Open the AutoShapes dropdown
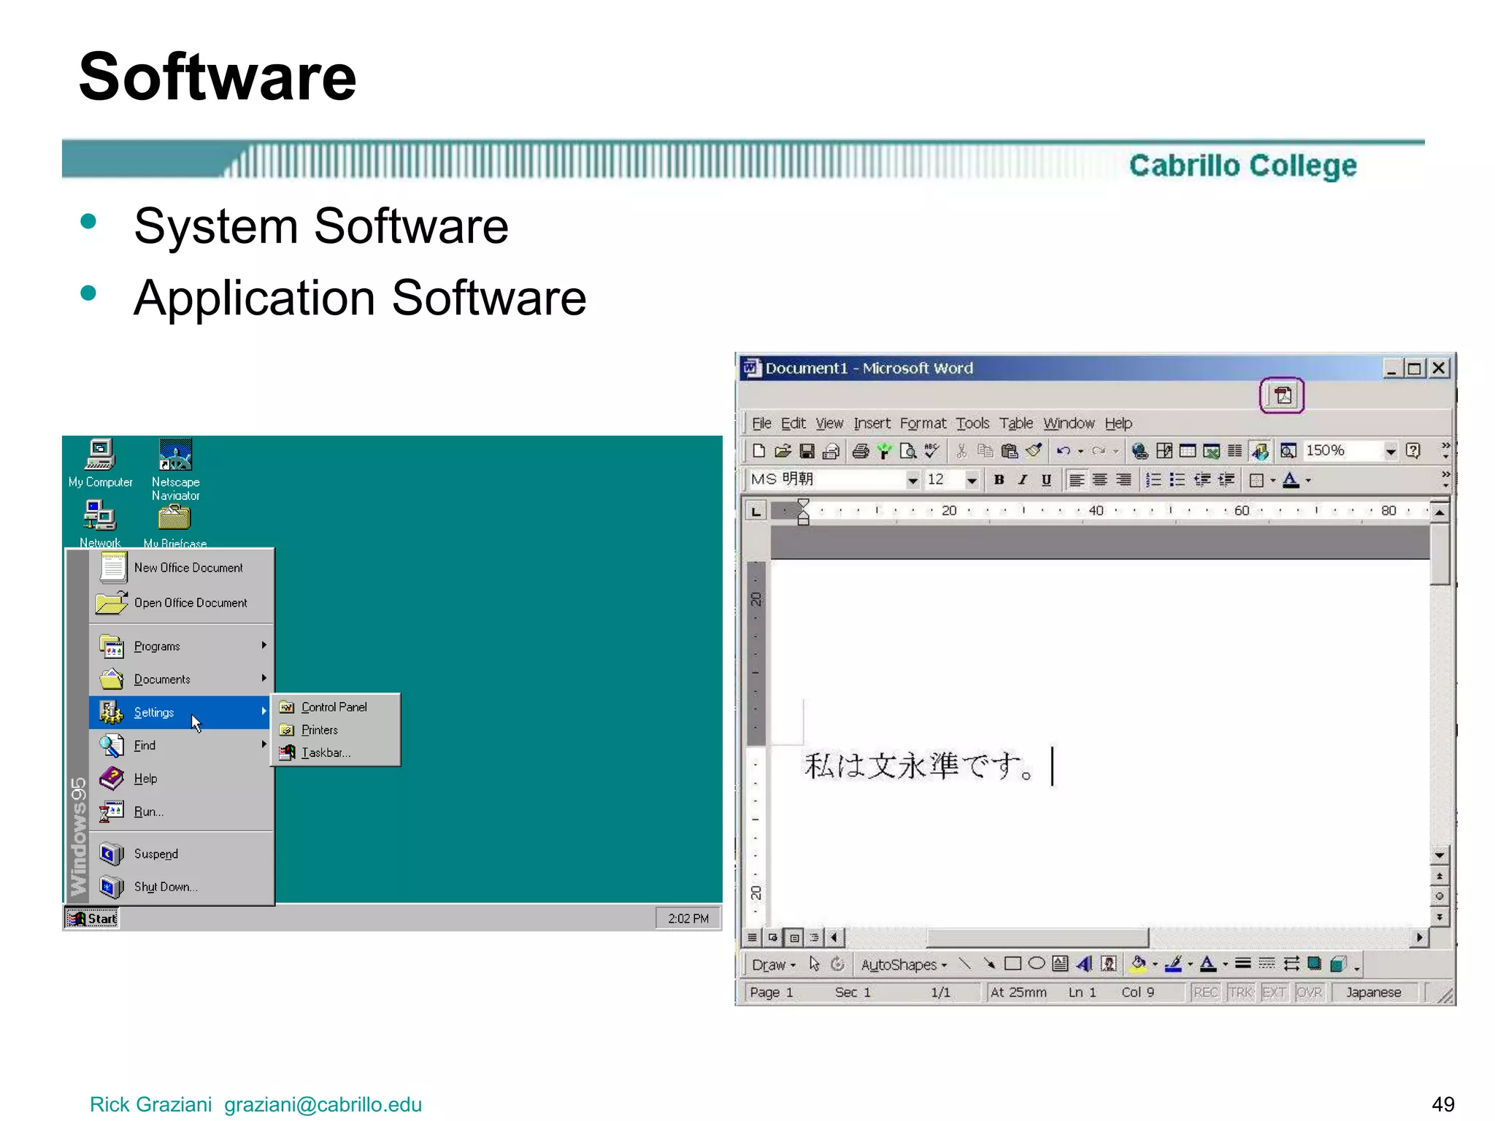 point(904,965)
